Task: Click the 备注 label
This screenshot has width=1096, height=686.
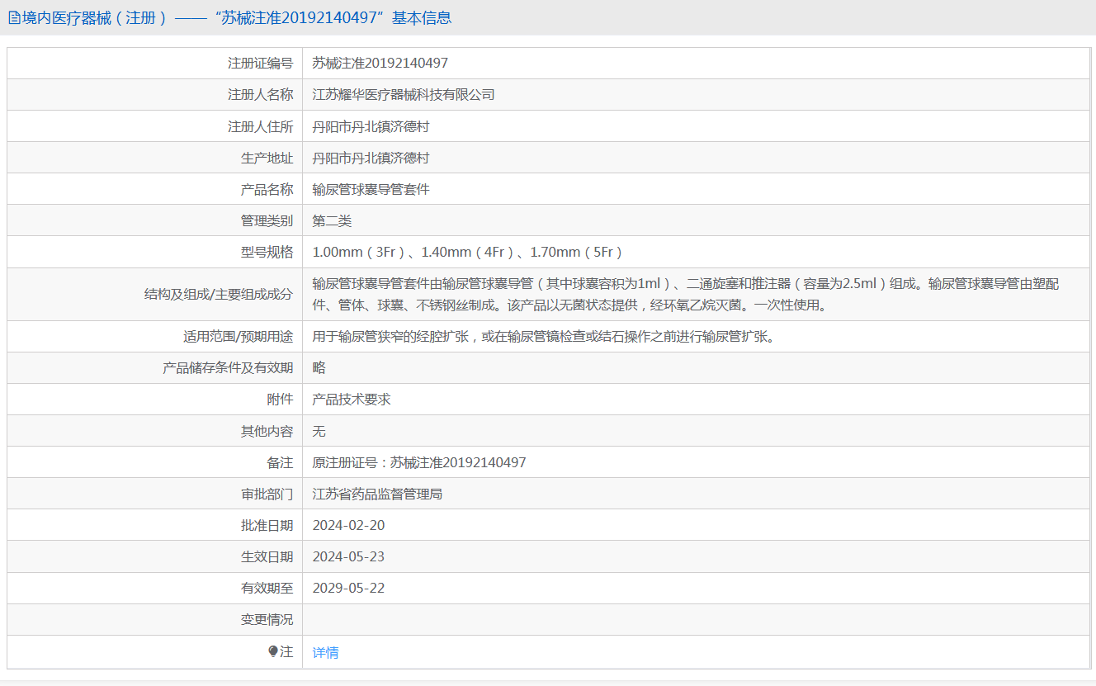Action: coord(281,462)
